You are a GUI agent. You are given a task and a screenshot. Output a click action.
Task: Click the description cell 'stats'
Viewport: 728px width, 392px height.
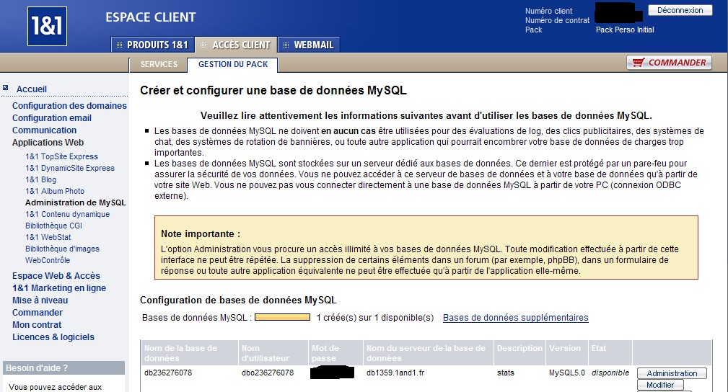[505, 373]
